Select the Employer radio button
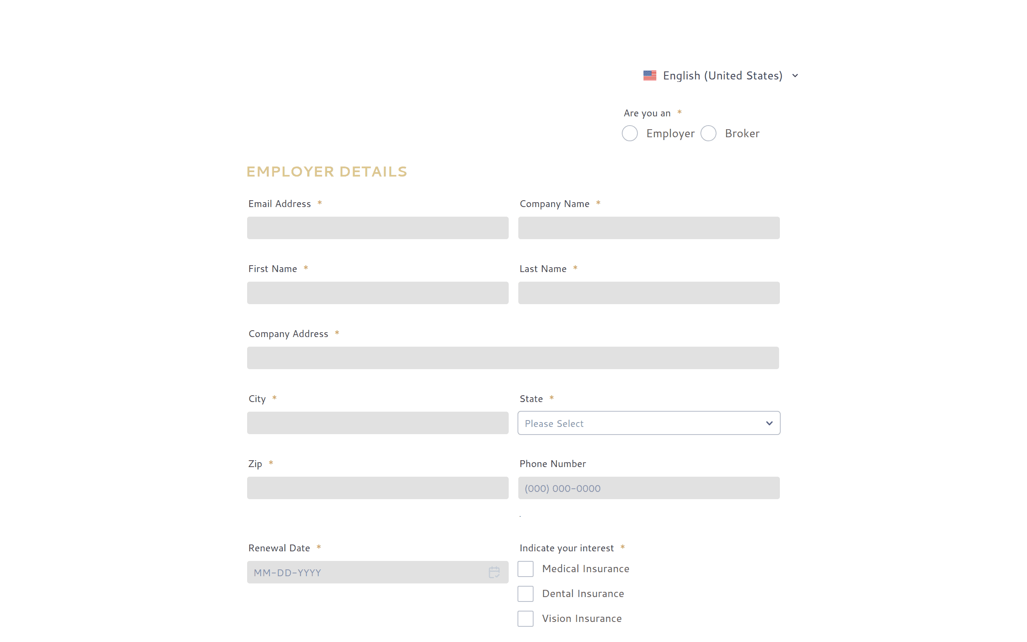Viewport: 1027px width, 642px height. [x=630, y=133]
